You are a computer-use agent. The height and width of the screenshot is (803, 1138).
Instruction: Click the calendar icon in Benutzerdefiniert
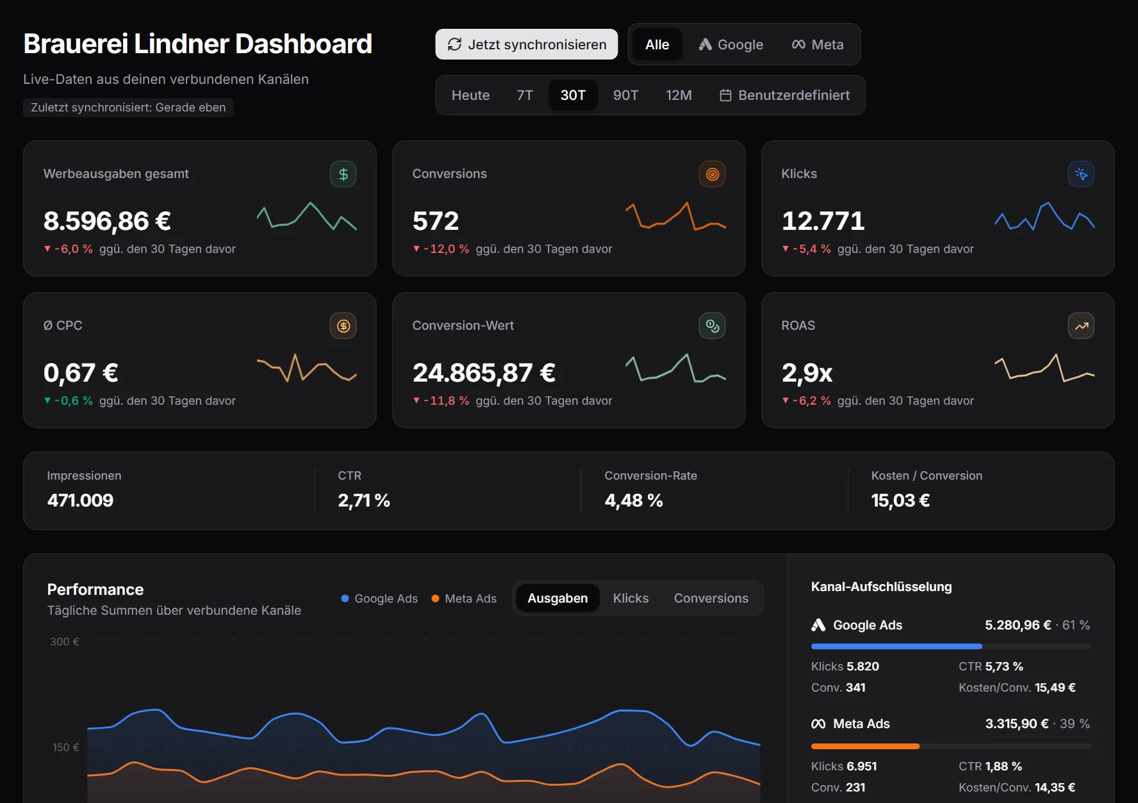(725, 95)
